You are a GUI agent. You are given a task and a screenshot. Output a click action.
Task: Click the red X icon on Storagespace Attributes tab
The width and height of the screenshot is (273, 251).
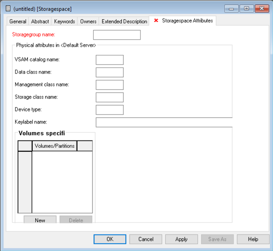156,21
